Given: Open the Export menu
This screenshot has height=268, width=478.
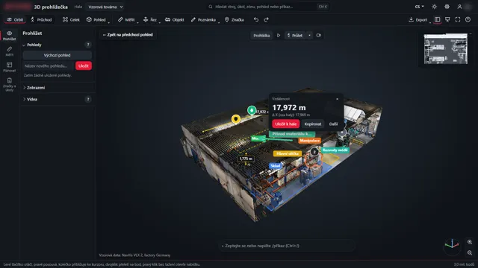Looking at the screenshot, I should (418, 20).
